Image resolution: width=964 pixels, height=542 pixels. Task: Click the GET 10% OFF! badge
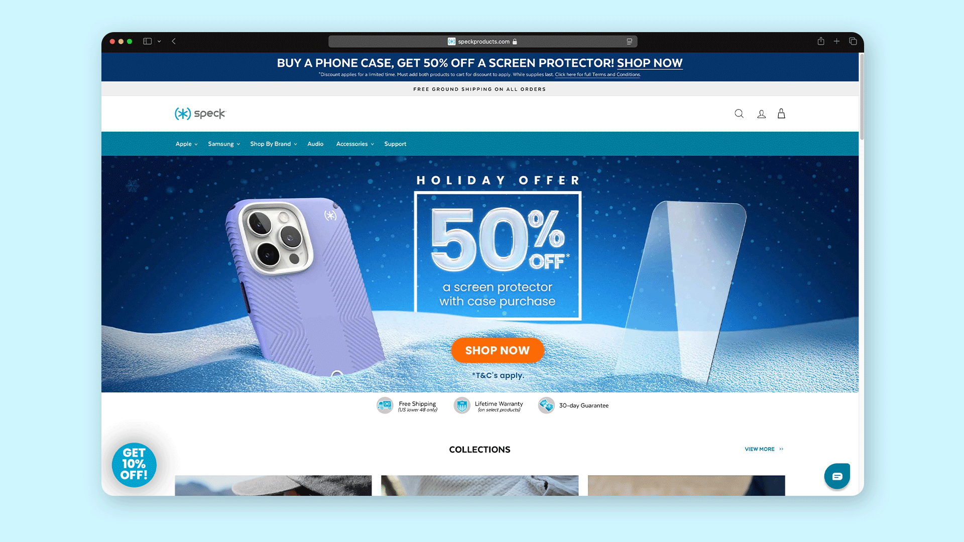pos(134,465)
